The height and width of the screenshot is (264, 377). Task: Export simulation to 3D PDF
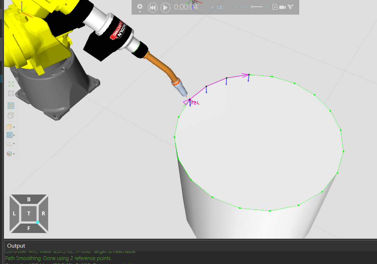tap(275, 7)
